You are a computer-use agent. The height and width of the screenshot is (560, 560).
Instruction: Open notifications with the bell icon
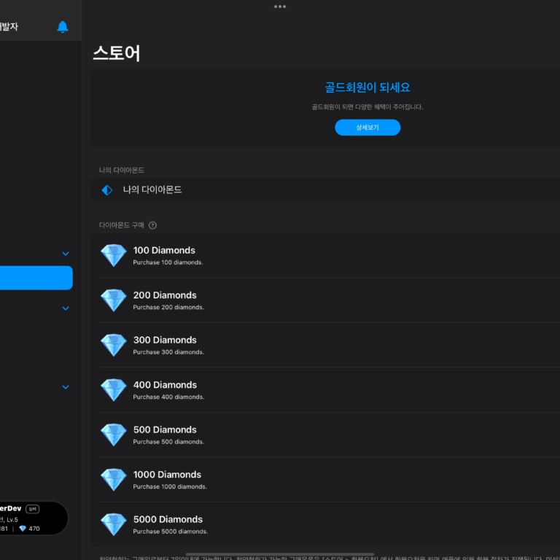pos(63,27)
